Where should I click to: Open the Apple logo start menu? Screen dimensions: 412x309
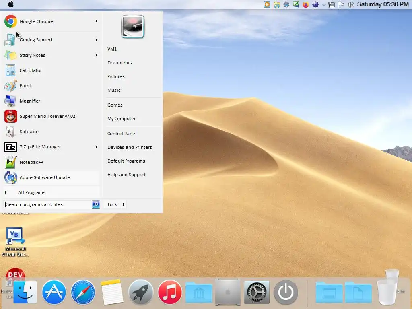click(x=11, y=4)
